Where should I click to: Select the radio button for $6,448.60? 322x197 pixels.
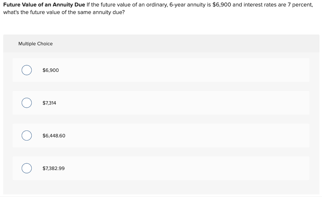[x=26, y=136]
